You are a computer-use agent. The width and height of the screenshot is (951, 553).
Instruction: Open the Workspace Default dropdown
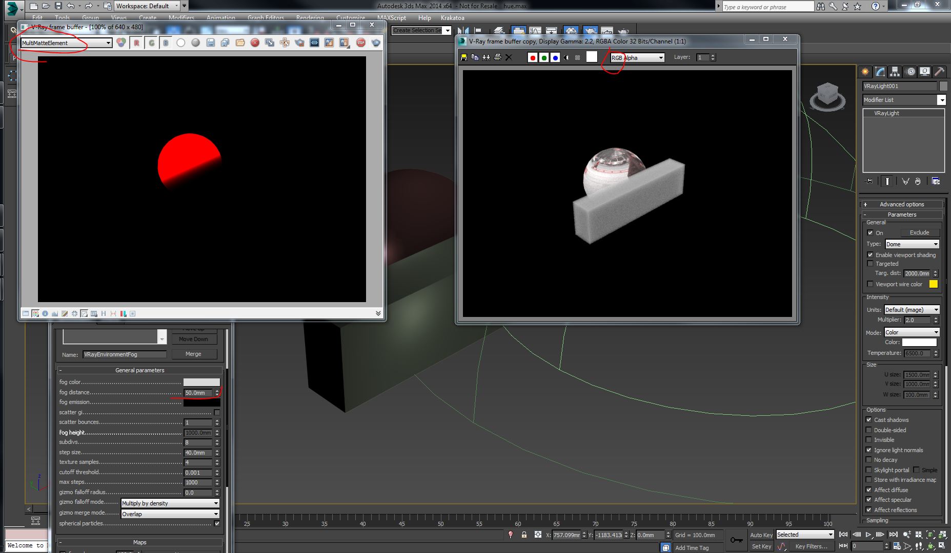coord(147,6)
